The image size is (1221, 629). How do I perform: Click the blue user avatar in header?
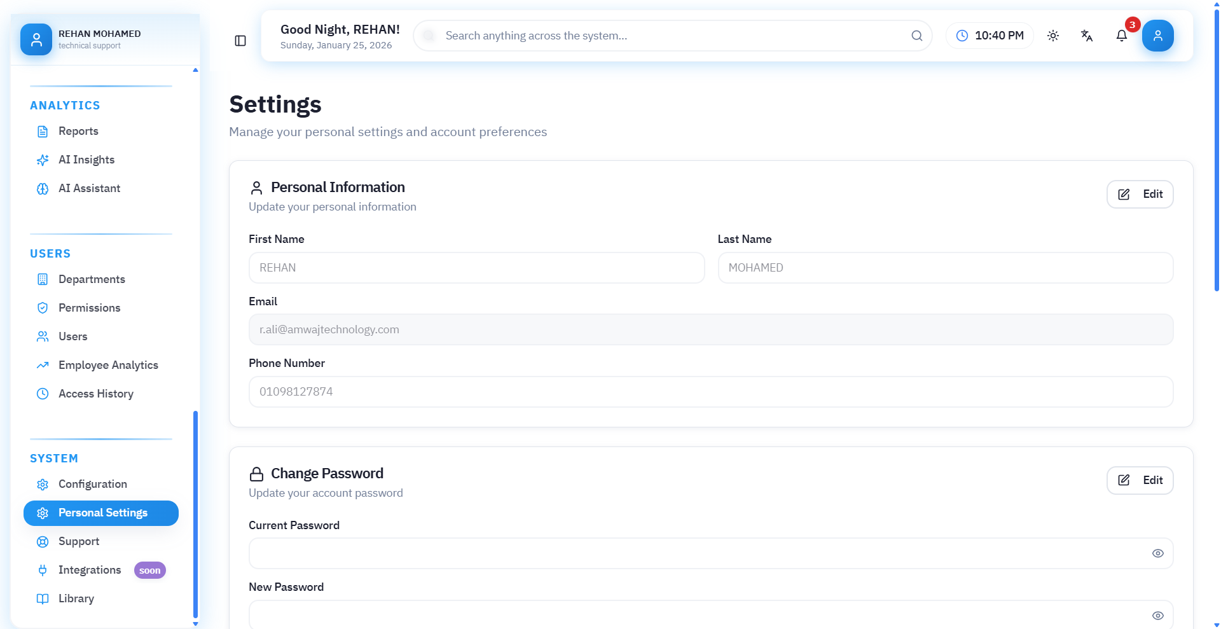1157,36
